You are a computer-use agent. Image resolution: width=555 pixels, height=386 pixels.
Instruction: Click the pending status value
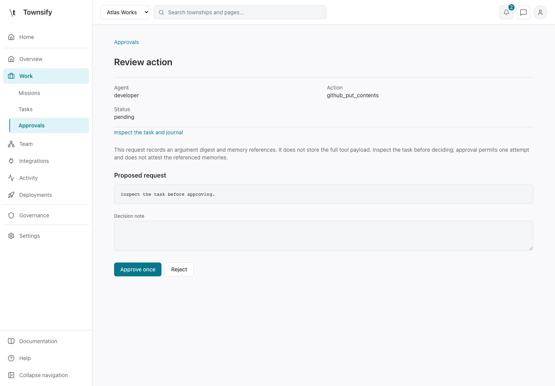point(124,117)
